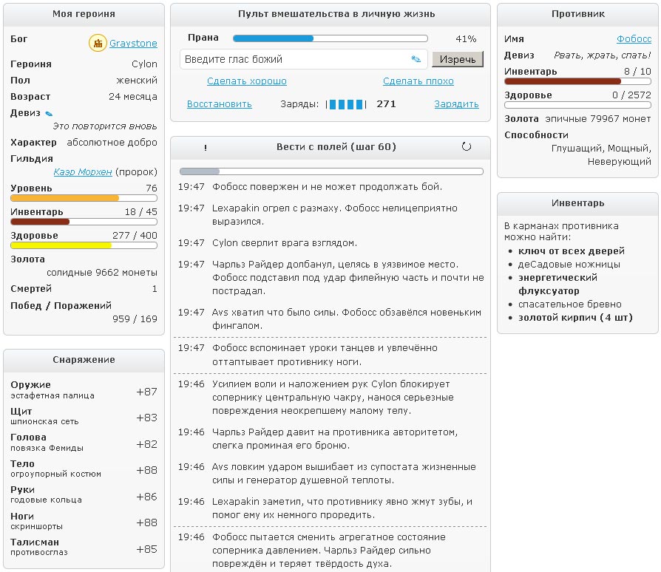Click the blue charge blocks next to Заряды
661x572 pixels.
tap(346, 104)
